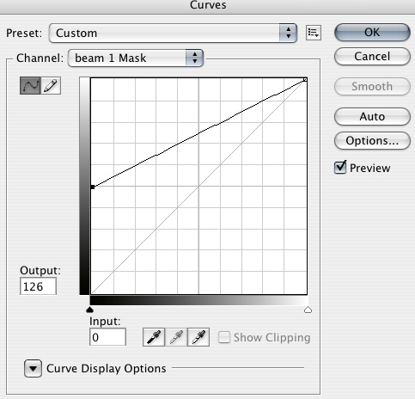415x399 pixels.
Task: Click the Output value field
Action: [x=38, y=286]
